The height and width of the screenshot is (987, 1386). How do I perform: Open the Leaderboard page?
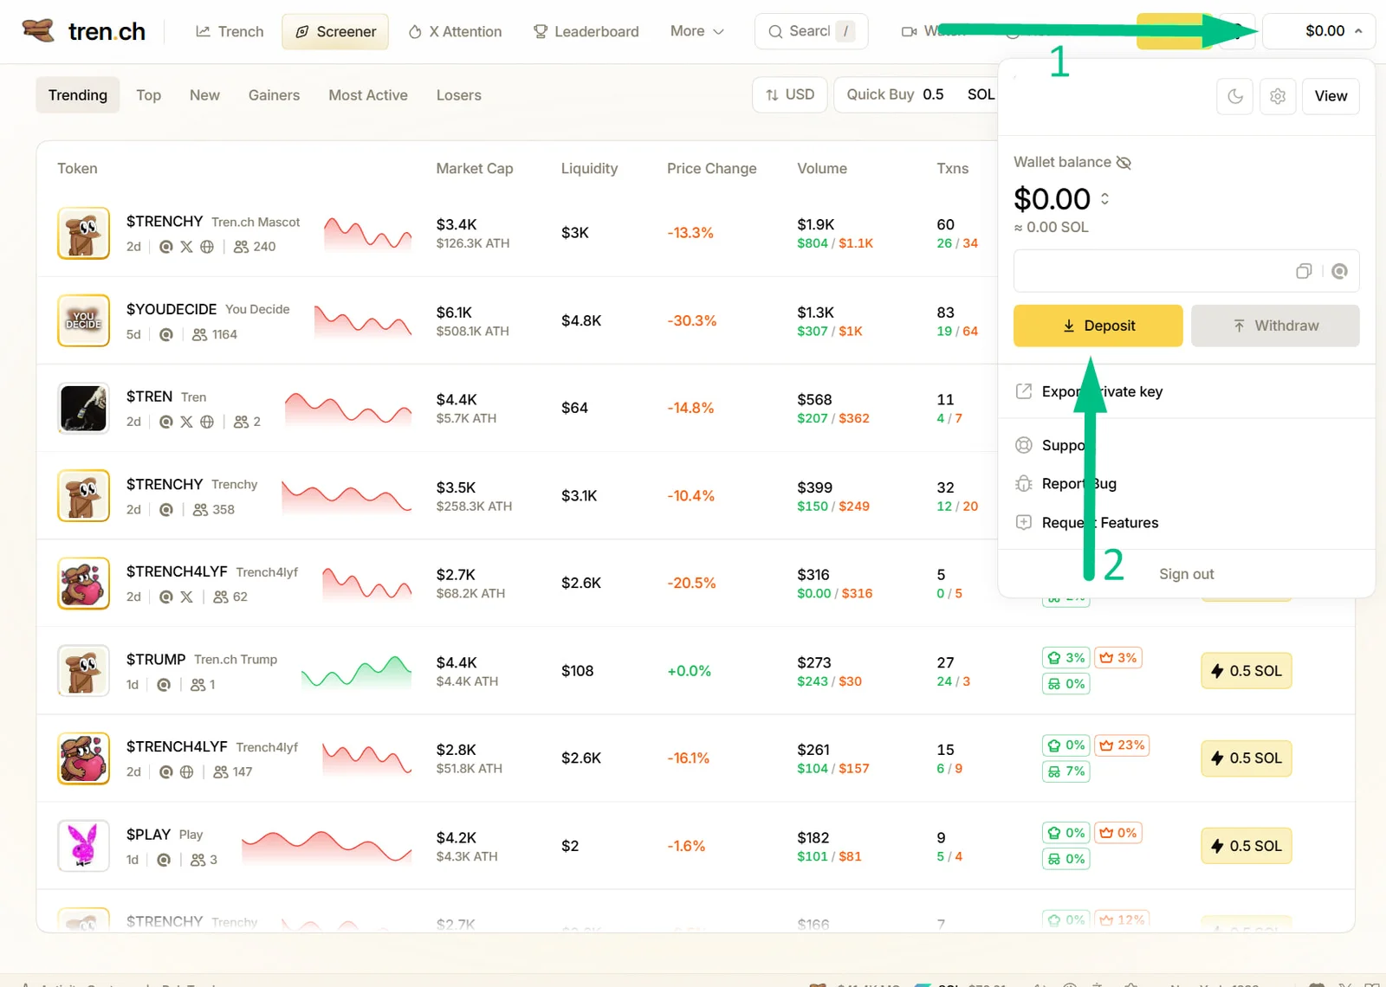coord(586,31)
